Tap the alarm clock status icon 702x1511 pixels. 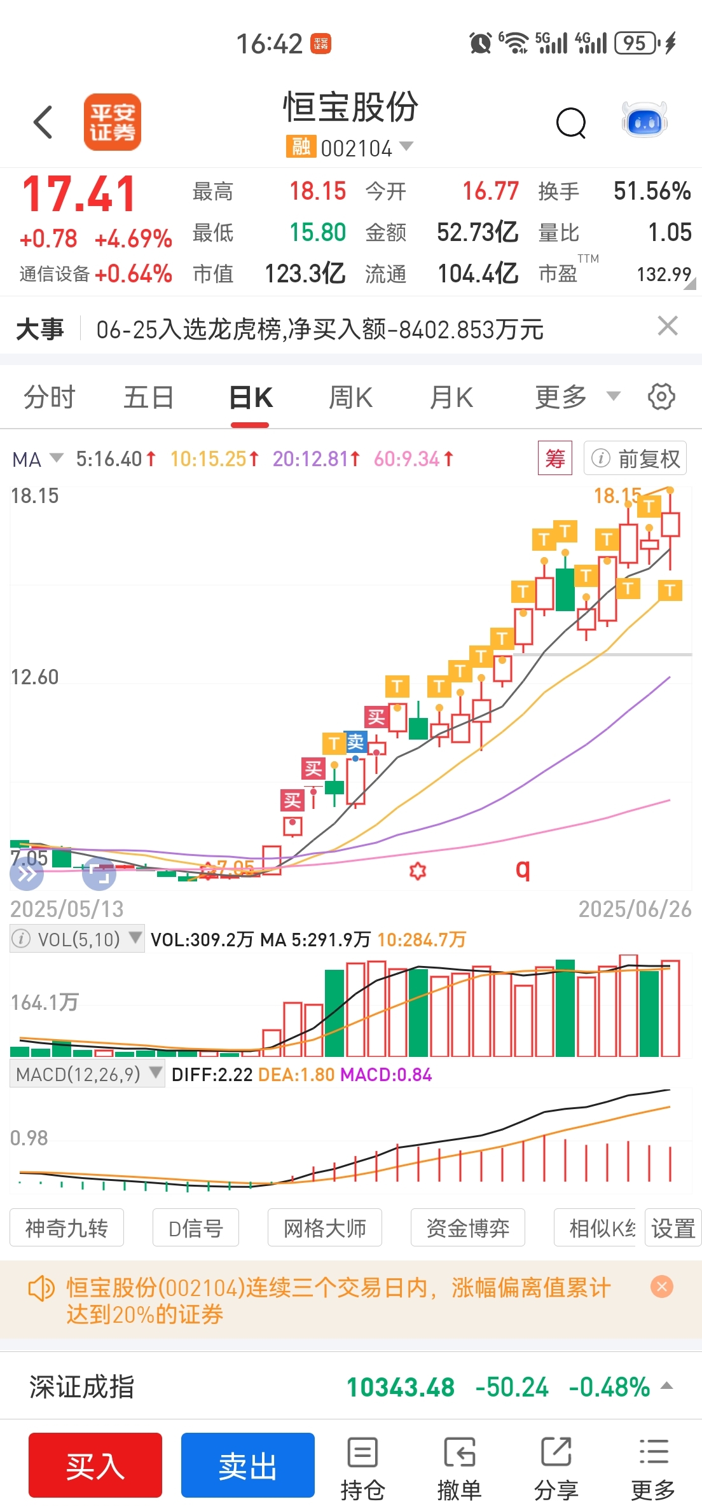[480, 43]
